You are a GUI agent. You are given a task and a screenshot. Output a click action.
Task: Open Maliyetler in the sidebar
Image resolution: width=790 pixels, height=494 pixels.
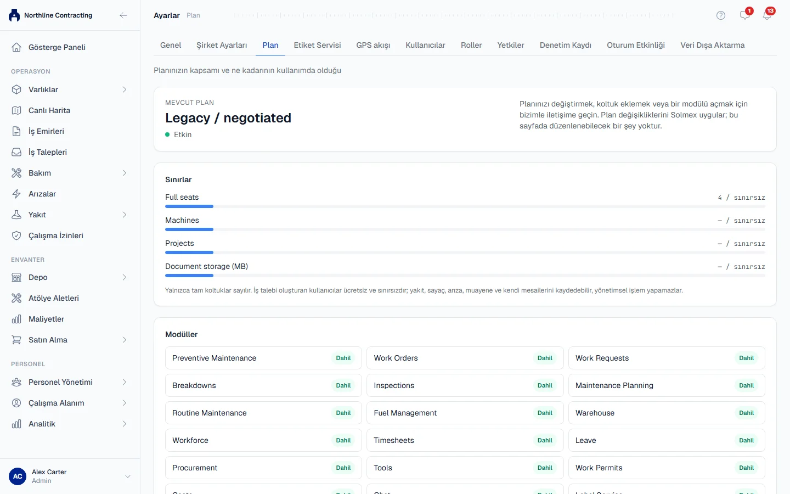[70, 319]
